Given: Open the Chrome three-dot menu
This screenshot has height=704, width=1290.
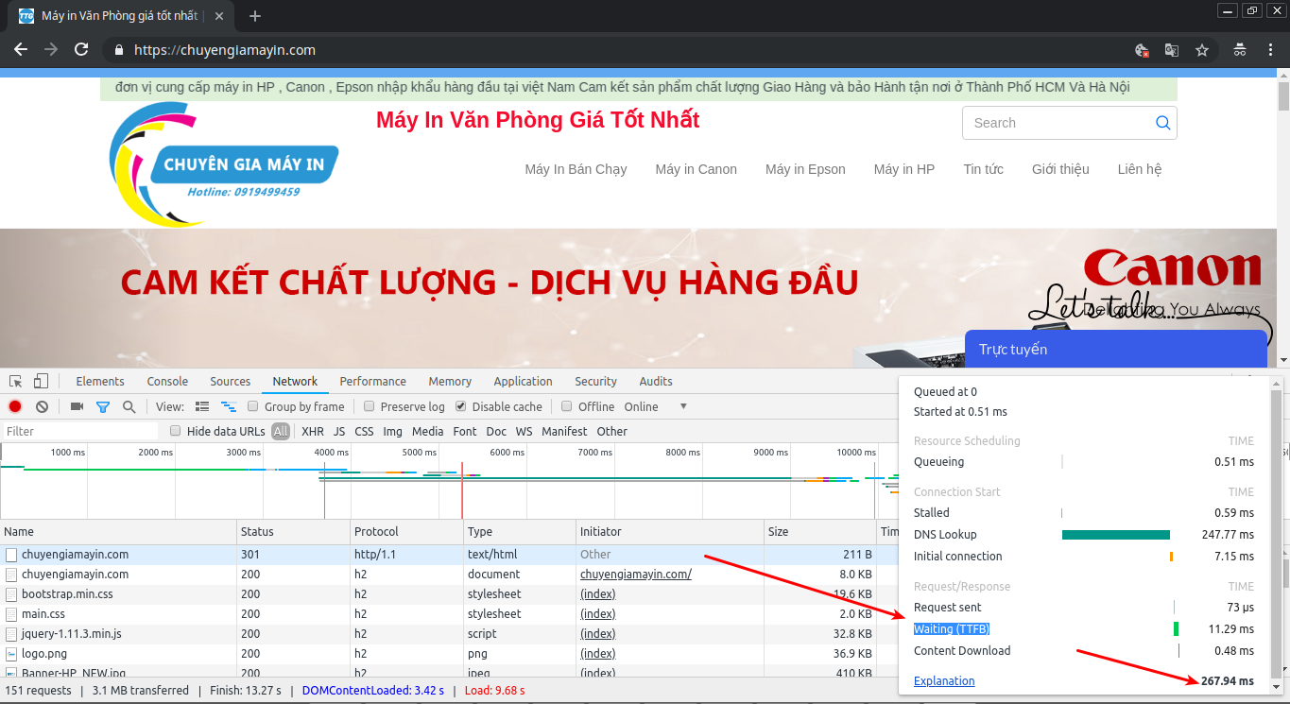Looking at the screenshot, I should 1270,50.
